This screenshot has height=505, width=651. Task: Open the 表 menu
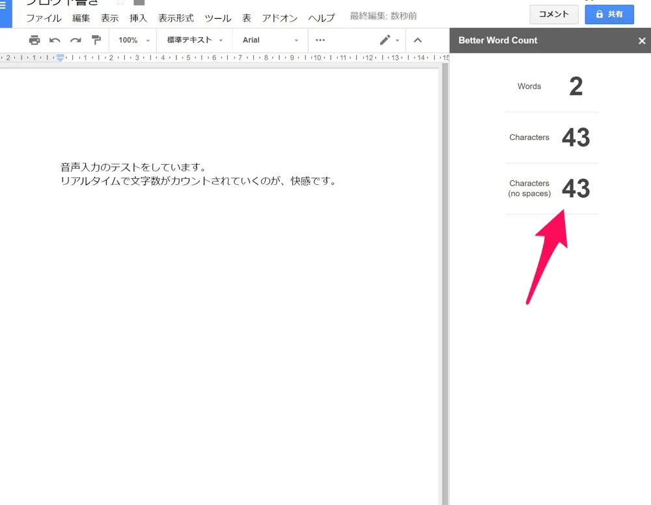247,18
